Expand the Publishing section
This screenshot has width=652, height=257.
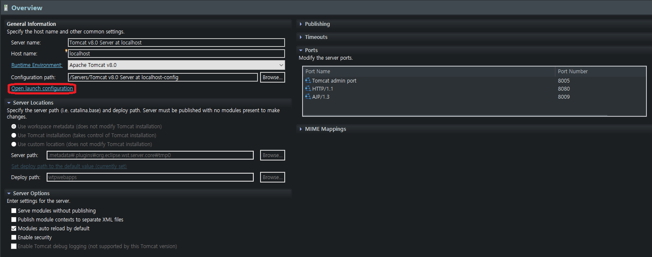[301, 24]
